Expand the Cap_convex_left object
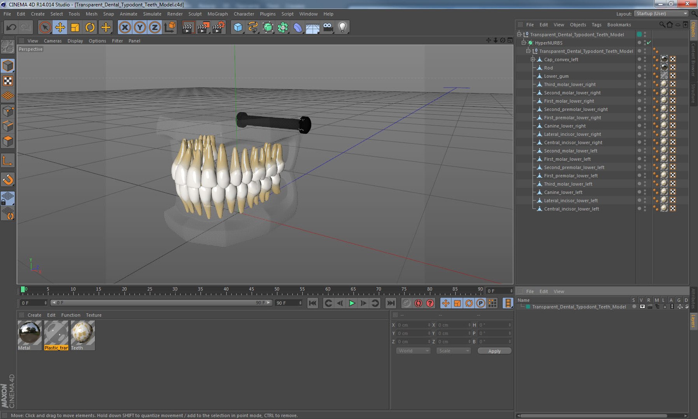 [533, 59]
